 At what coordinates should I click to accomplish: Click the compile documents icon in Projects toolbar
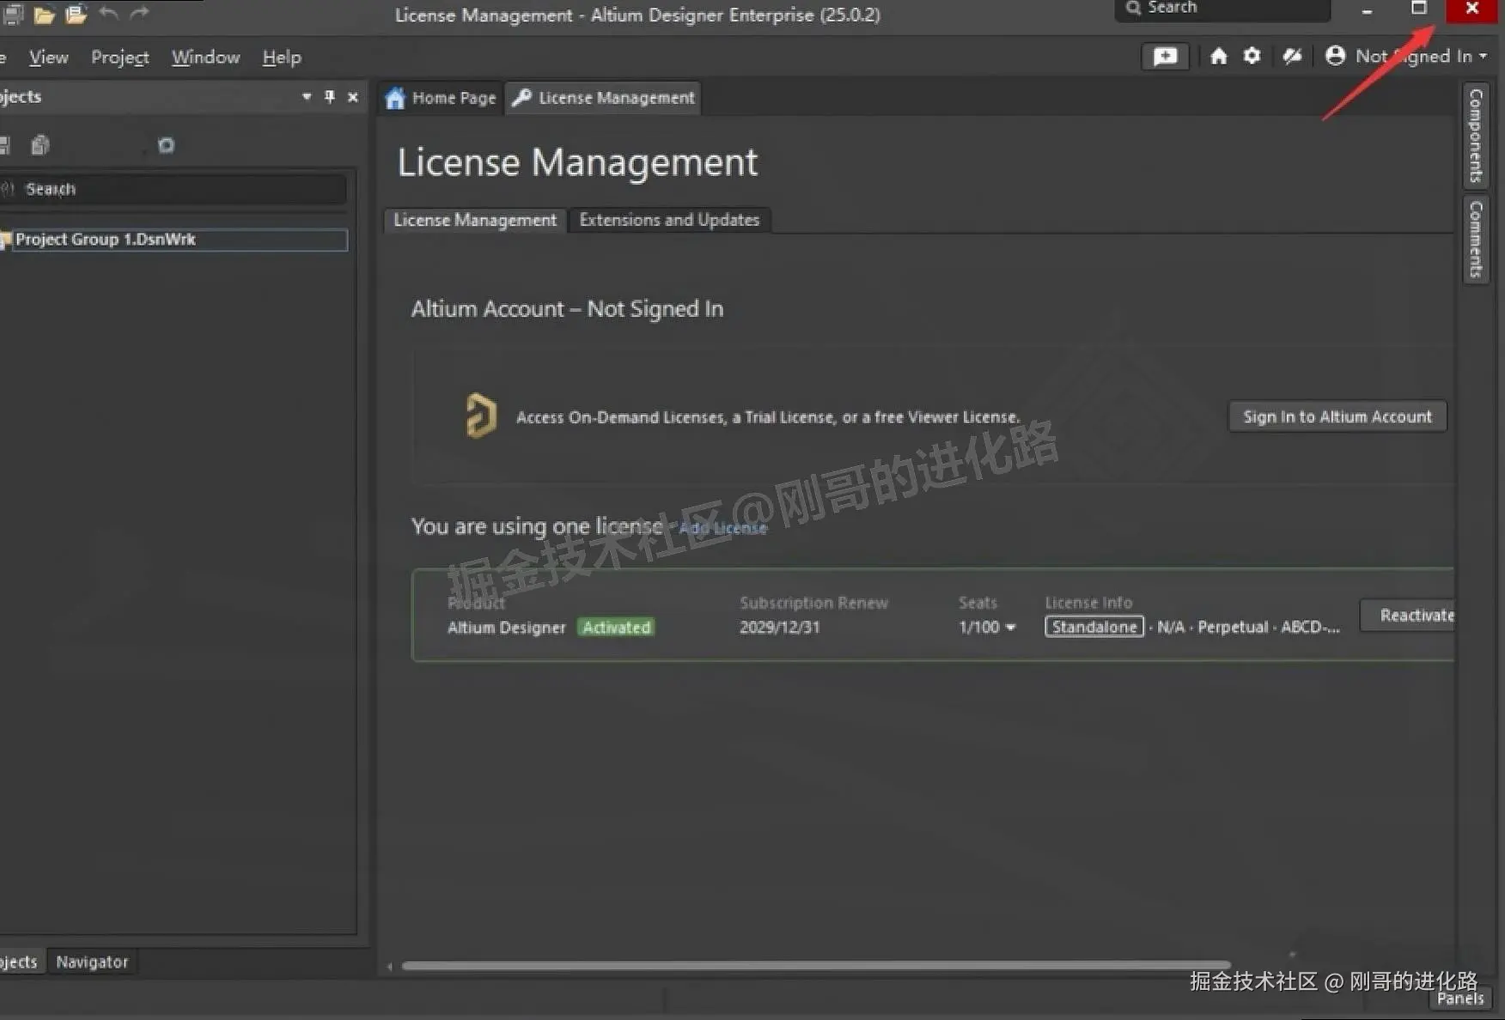click(x=40, y=145)
